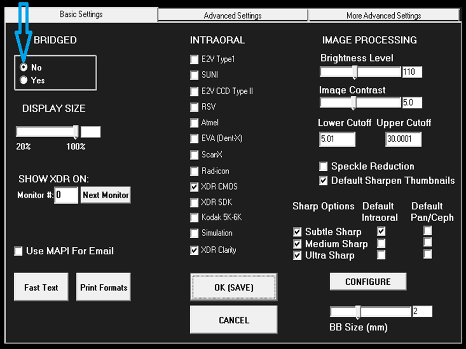466x349 pixels.
Task: Uncheck the Medium Sharp option checkbox
Action: tap(297, 244)
